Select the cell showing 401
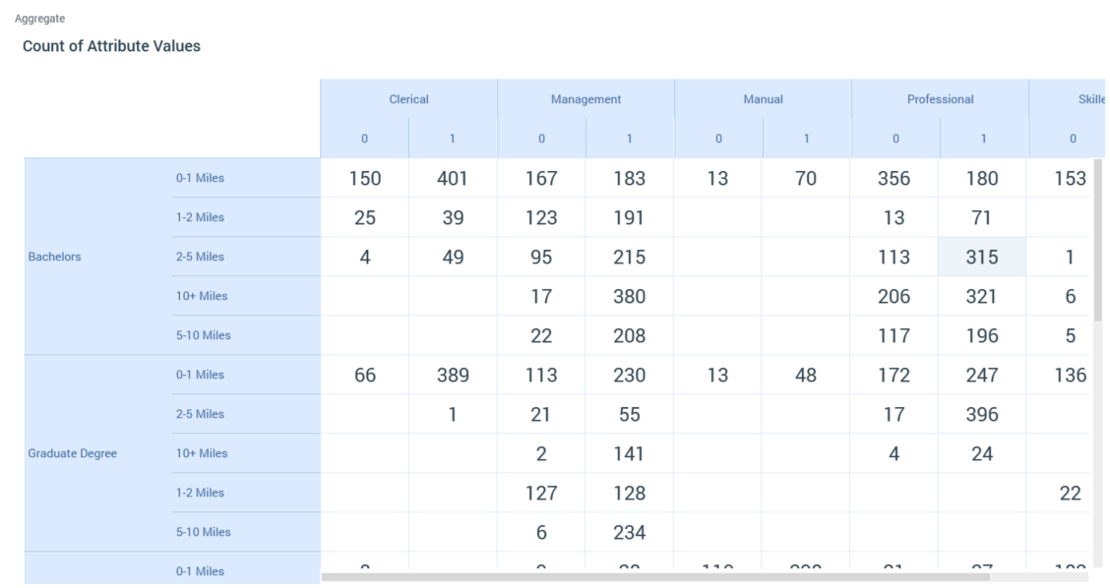Viewport: 1110px width, 588px height. pos(453,178)
